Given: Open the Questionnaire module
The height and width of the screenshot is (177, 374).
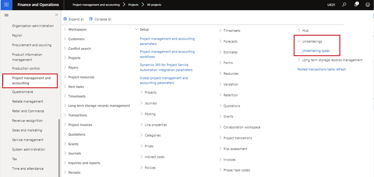Looking at the screenshot, I should point(23,92).
